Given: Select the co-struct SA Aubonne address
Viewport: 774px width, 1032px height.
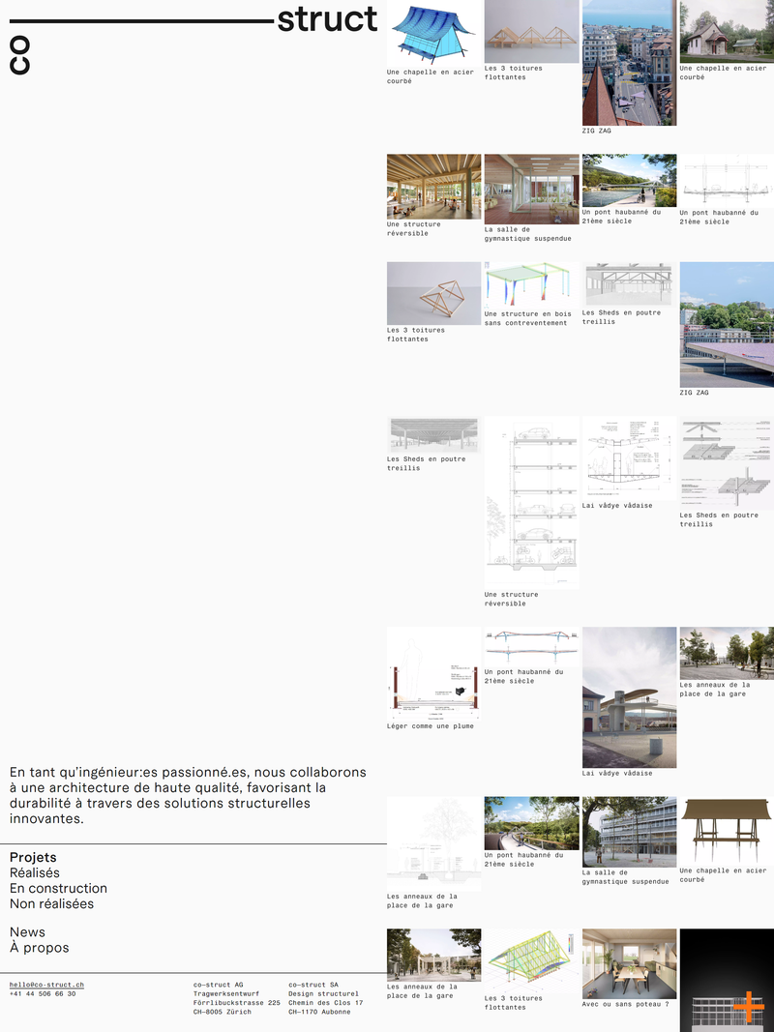Looking at the screenshot, I should pos(325,998).
